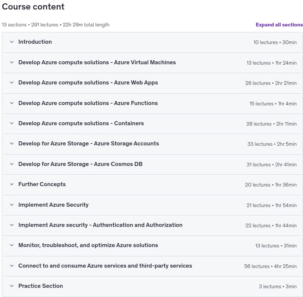Screen dimensions: 303x297
Task: Click the '33 lectures • 2hr 5min' text
Action: [x=272, y=144]
